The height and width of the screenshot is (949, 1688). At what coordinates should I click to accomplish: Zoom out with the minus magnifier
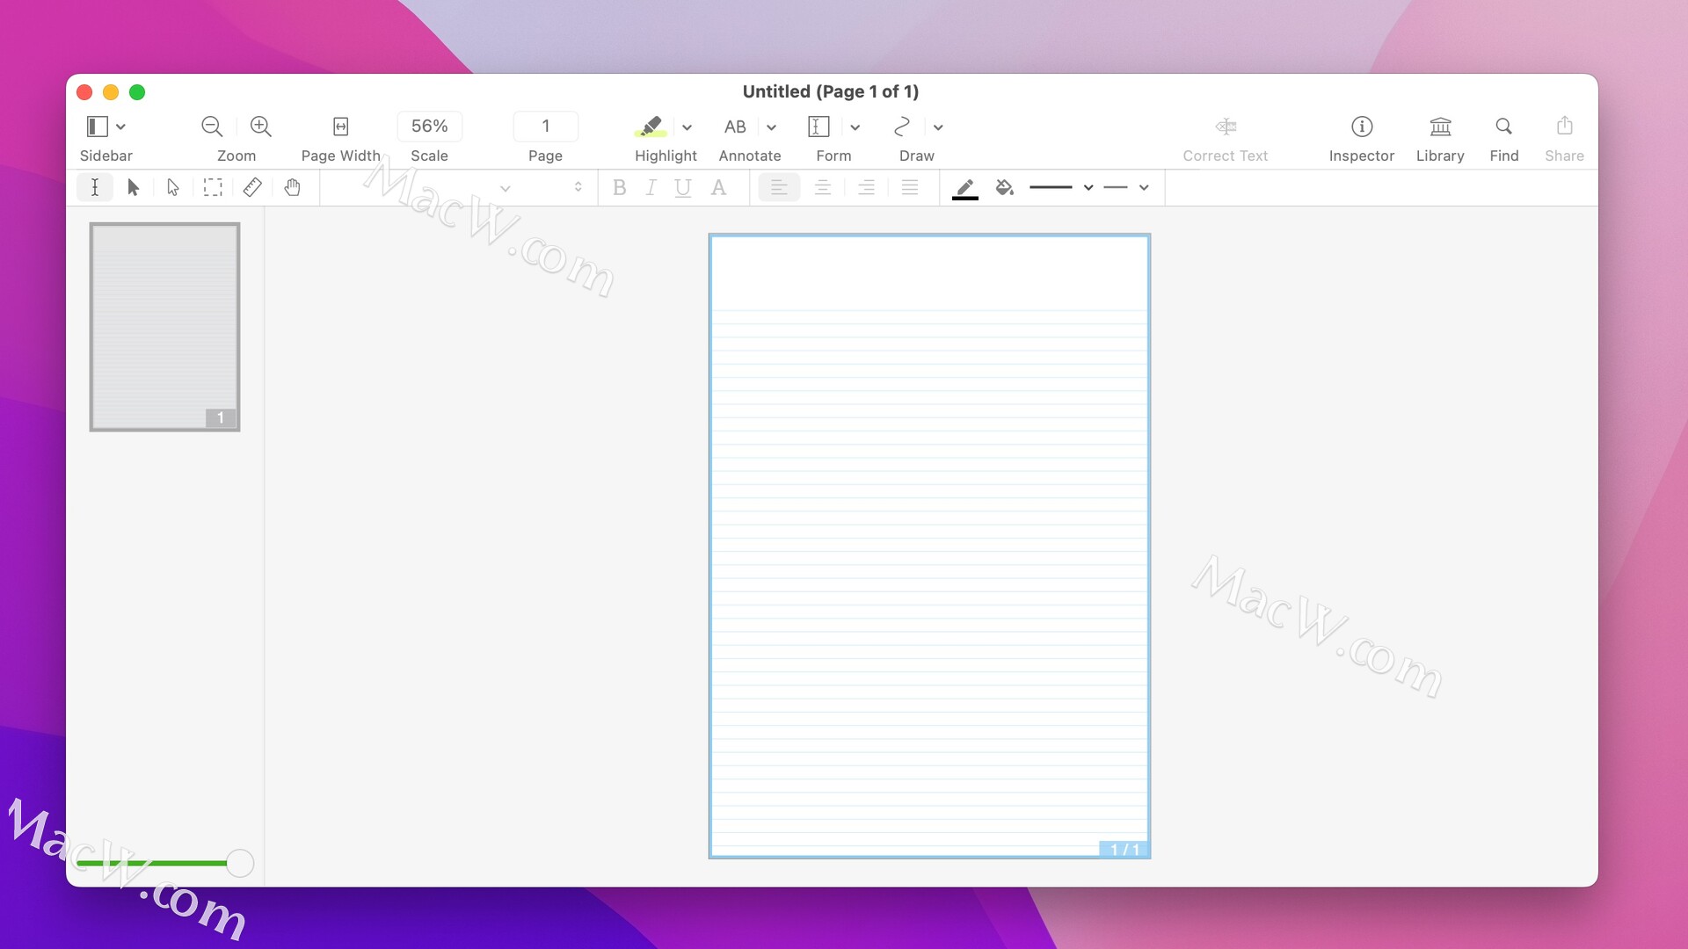212,127
